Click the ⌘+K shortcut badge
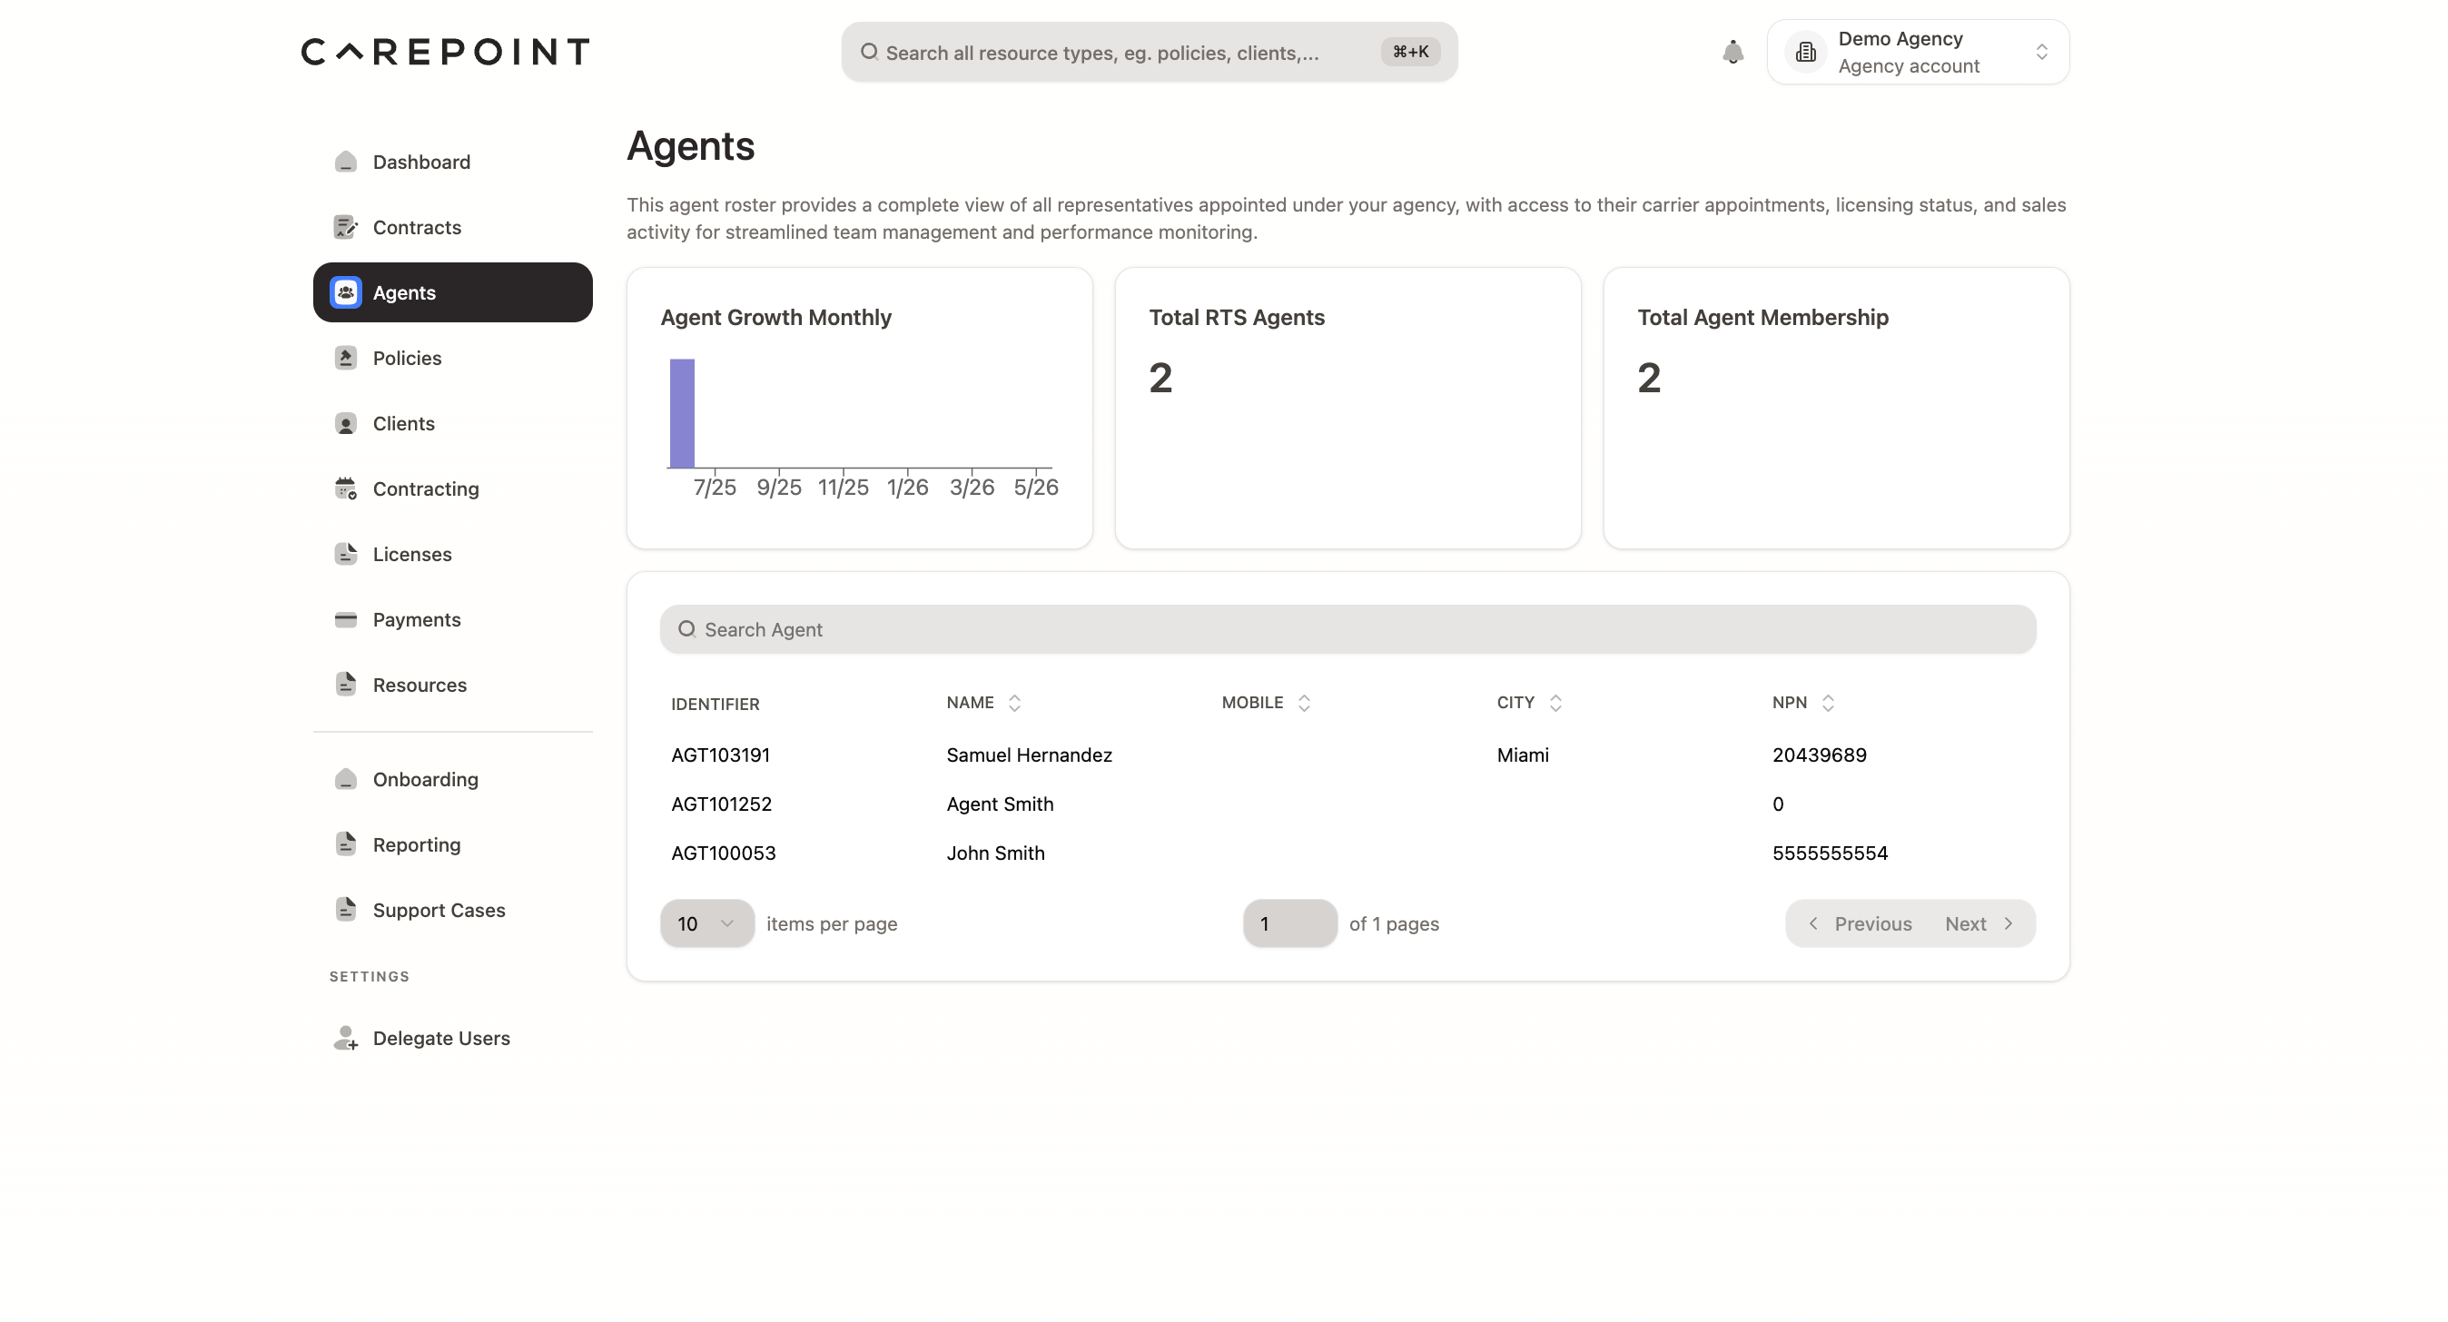 tap(1410, 53)
